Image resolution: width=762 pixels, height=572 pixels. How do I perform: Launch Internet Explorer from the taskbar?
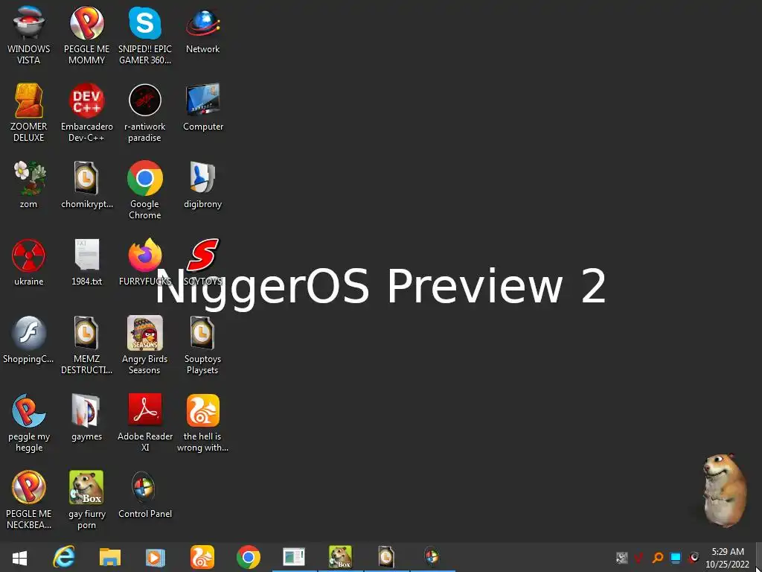click(64, 557)
